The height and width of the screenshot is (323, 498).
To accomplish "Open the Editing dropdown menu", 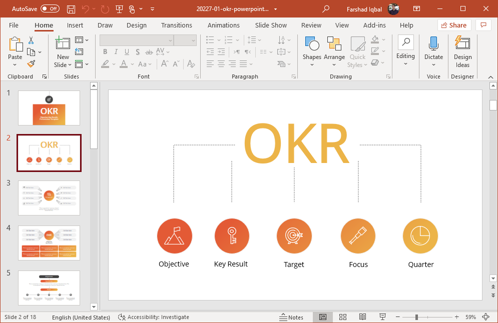I will 405,51.
